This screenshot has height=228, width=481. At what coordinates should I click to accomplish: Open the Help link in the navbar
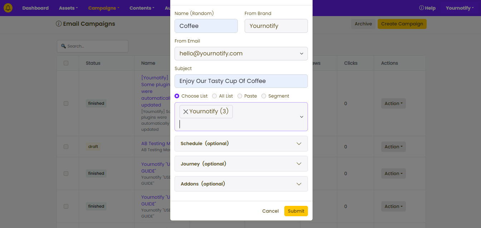[427, 8]
